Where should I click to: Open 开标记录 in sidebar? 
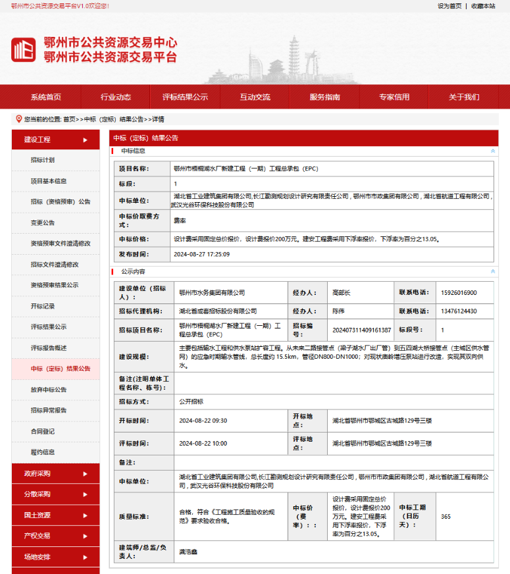pos(42,306)
